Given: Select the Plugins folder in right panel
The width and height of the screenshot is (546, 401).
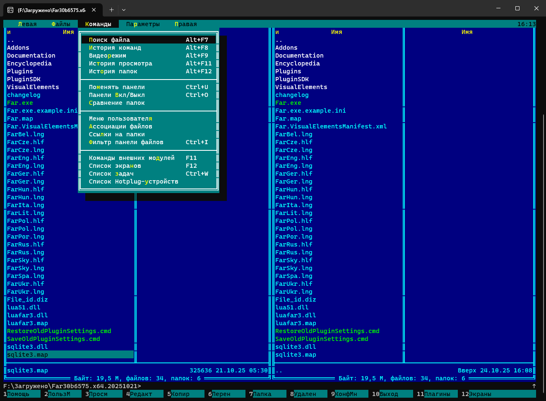Looking at the screenshot, I should (288, 71).
